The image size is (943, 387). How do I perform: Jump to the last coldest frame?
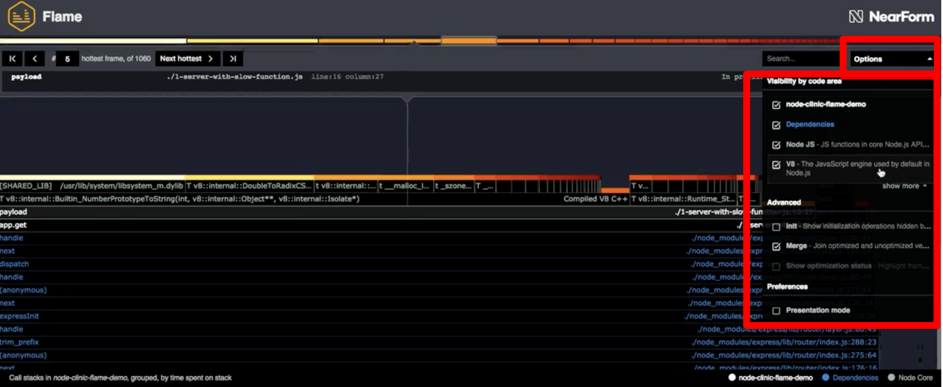pos(233,58)
